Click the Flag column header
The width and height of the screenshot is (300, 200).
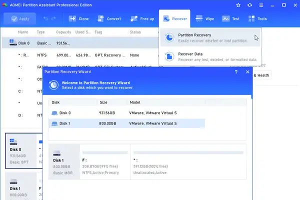tap(98, 32)
